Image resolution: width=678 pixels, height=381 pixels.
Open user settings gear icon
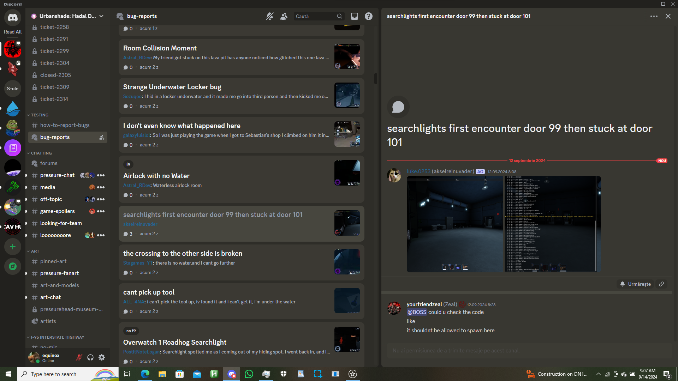point(102,357)
